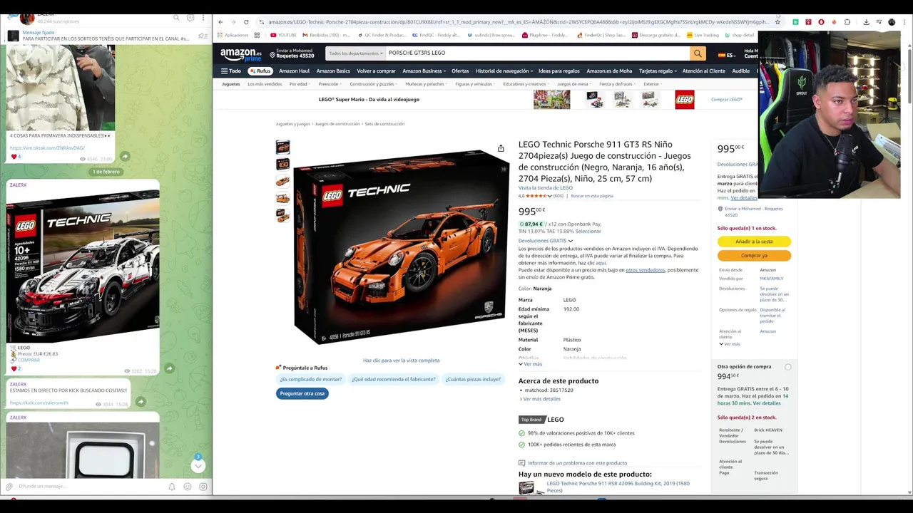Open the YOUTUBE bookmark
This screenshot has width=913, height=513.
click(x=283, y=35)
